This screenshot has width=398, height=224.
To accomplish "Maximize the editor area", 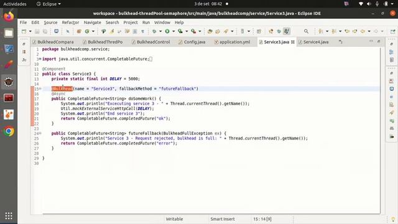I will click(379, 41).
